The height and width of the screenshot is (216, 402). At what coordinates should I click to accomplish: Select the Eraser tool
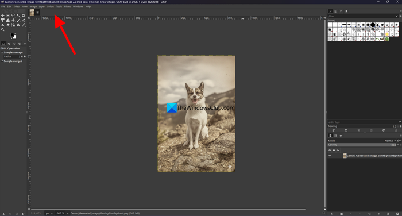click(x=24, y=20)
